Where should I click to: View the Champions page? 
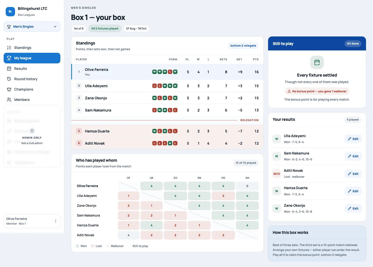pyautogui.click(x=32, y=89)
